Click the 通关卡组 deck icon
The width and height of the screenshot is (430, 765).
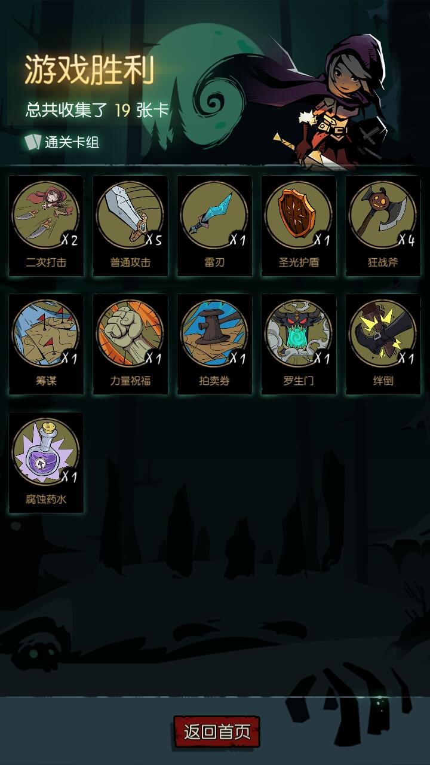[32, 142]
